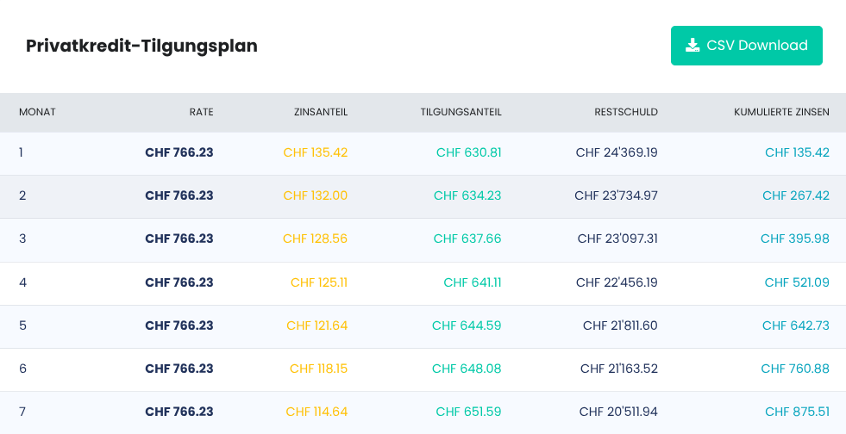Image resolution: width=846 pixels, height=434 pixels.
Task: Select month 6 row number
Action: point(22,369)
